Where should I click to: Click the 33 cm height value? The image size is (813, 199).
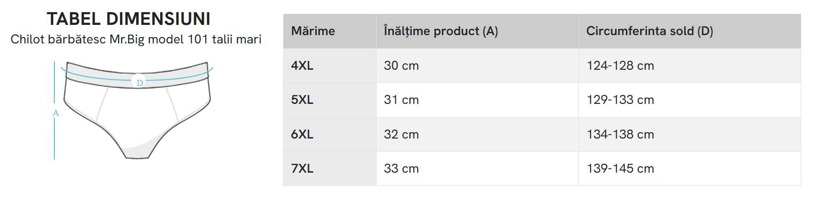401,169
